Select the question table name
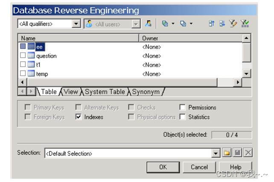Viewport: 274px width, 182px height. click(47, 56)
